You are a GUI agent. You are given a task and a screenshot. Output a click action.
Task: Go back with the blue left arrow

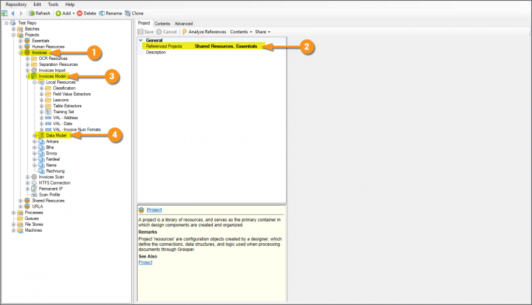[13, 13]
